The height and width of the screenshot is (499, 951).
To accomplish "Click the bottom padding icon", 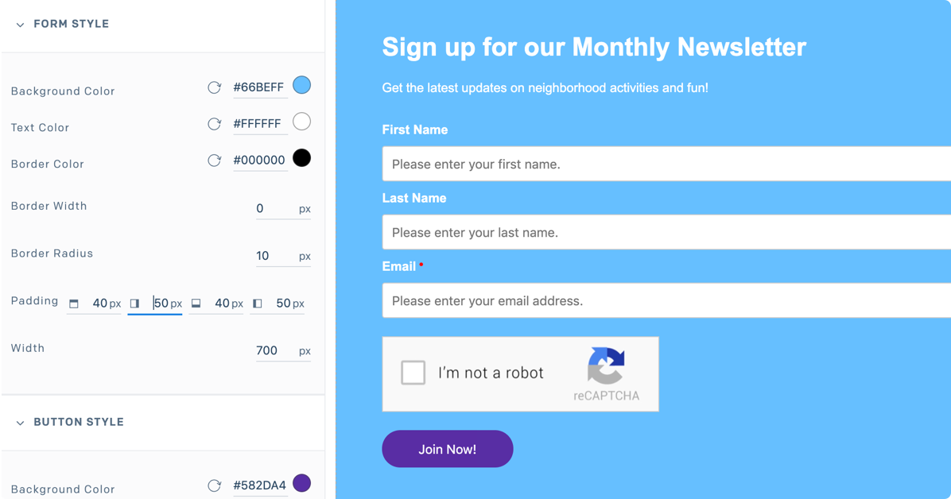I will (x=196, y=304).
